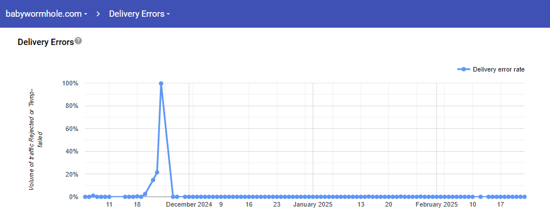Select the data point near 20% error

pyautogui.click(x=157, y=173)
